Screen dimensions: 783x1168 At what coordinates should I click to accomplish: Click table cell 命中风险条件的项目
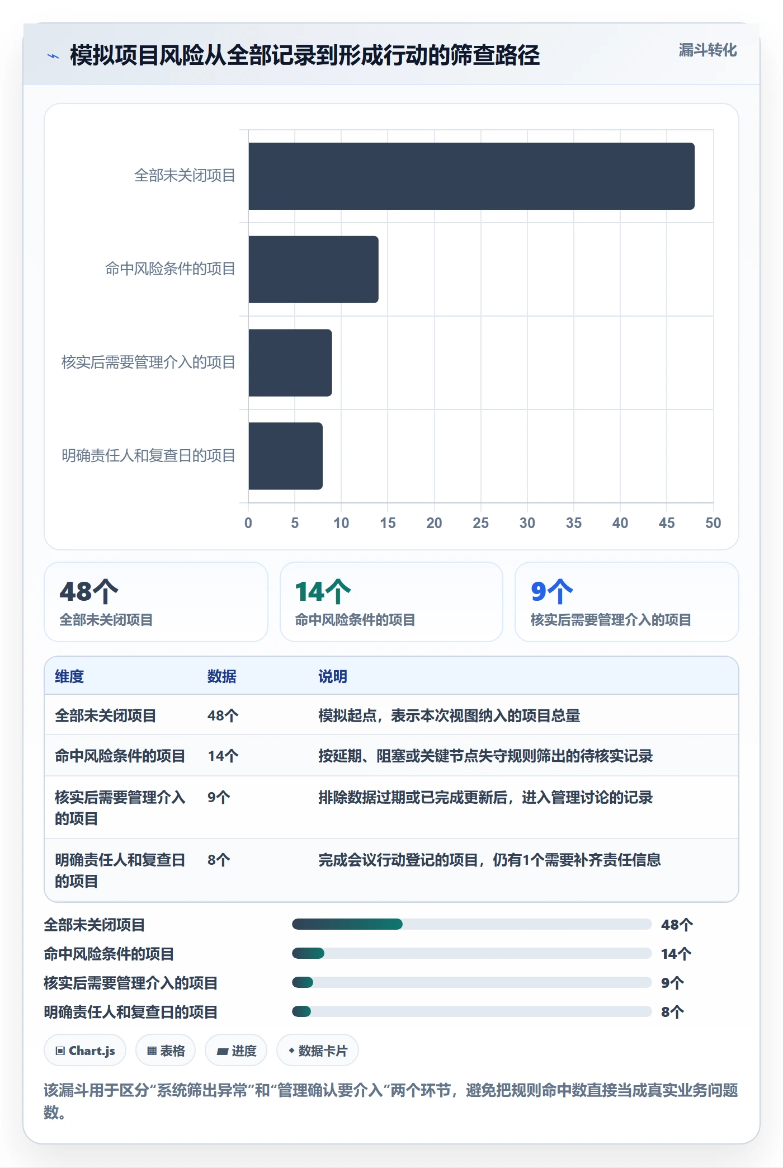[120, 756]
